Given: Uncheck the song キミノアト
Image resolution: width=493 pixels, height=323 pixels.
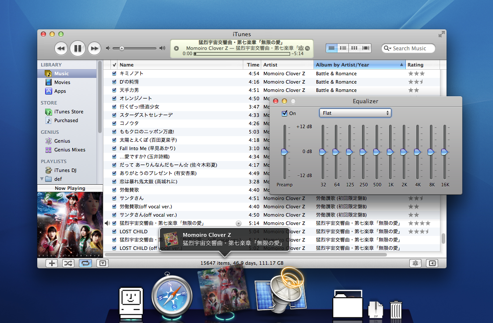Looking at the screenshot, I should click(x=114, y=73).
